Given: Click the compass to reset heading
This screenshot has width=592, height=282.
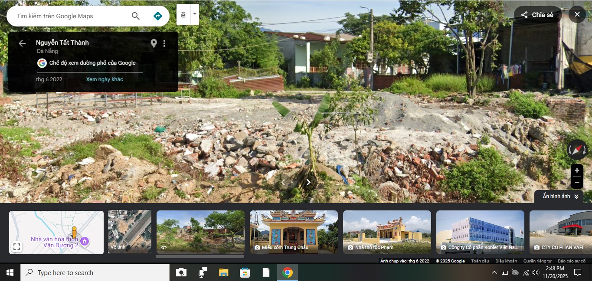Looking at the screenshot, I should (x=577, y=150).
